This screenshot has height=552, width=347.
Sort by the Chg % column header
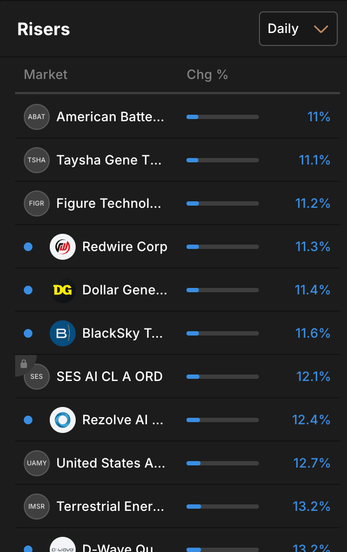(x=207, y=75)
